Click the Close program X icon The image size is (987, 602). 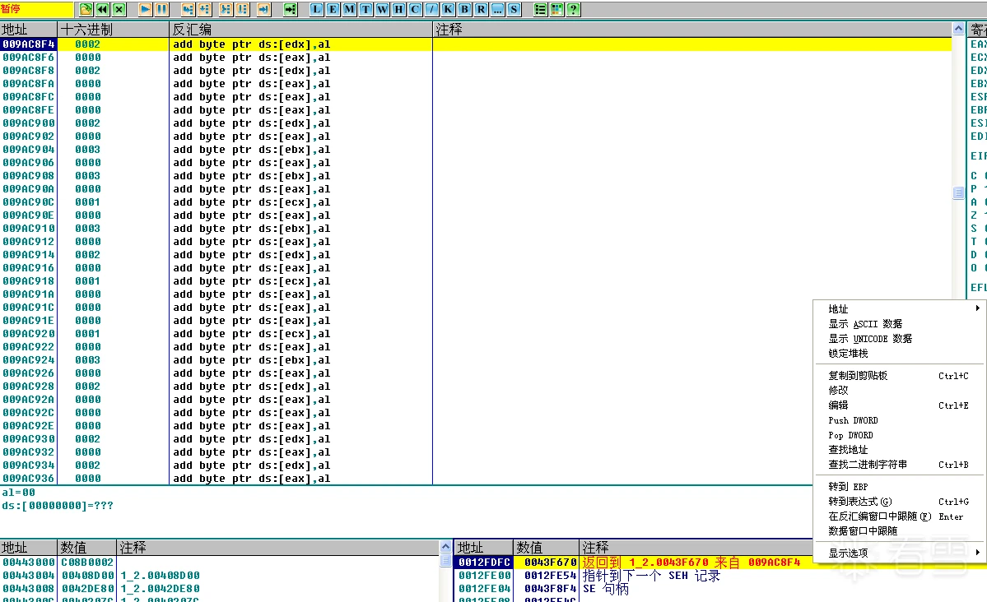(119, 10)
